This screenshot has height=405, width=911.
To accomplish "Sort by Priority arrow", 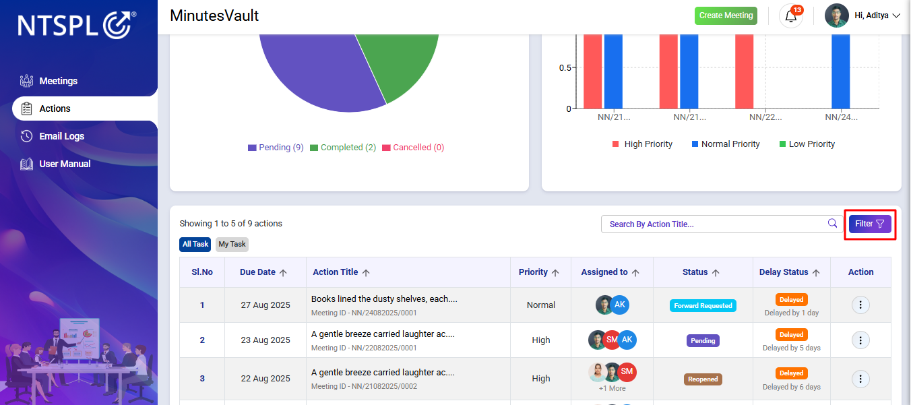I will pos(555,273).
